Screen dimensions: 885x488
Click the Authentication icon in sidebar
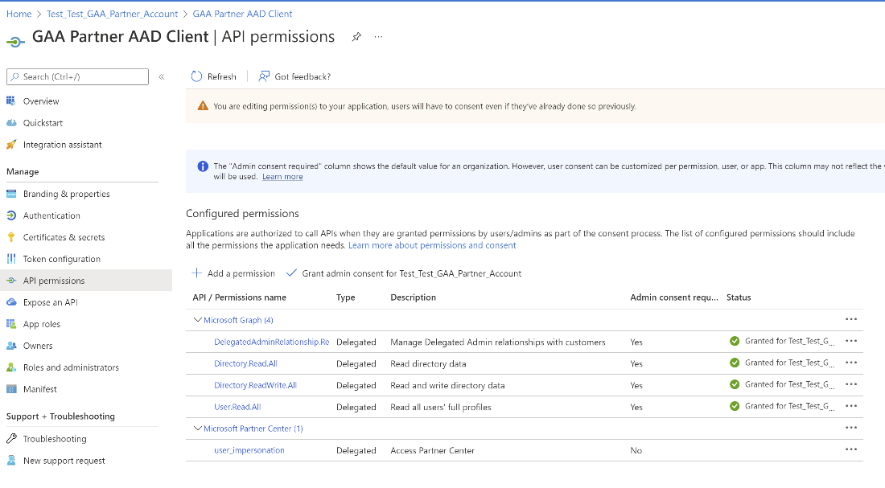coord(11,215)
